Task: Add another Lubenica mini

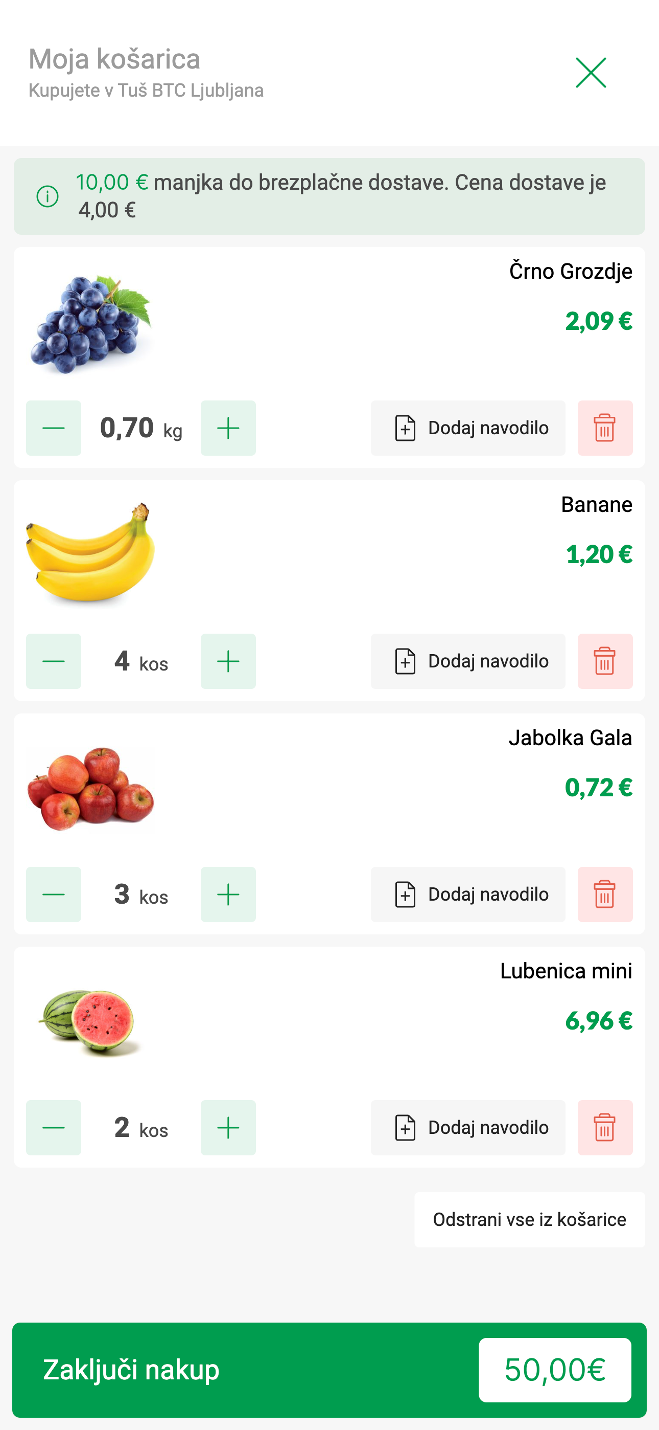Action: point(228,1127)
